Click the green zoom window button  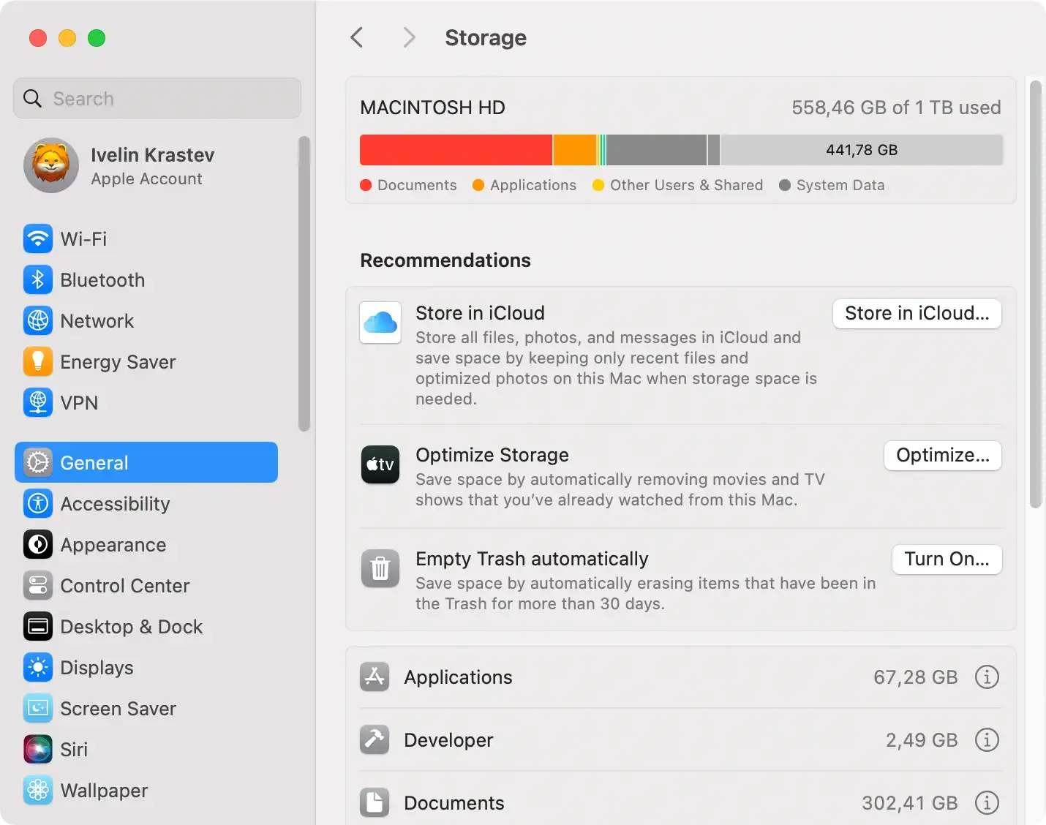pos(97,38)
